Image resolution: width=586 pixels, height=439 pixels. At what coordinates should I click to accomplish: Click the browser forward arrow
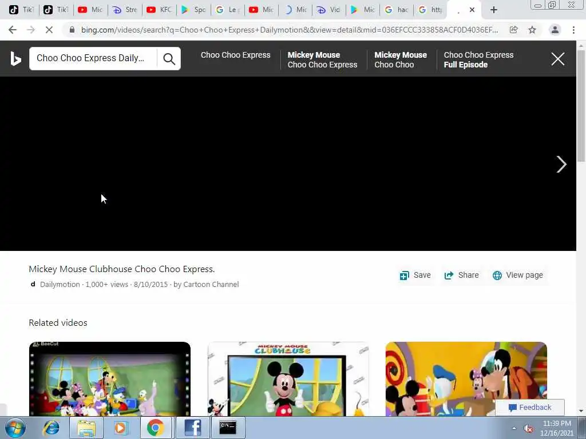tap(31, 30)
